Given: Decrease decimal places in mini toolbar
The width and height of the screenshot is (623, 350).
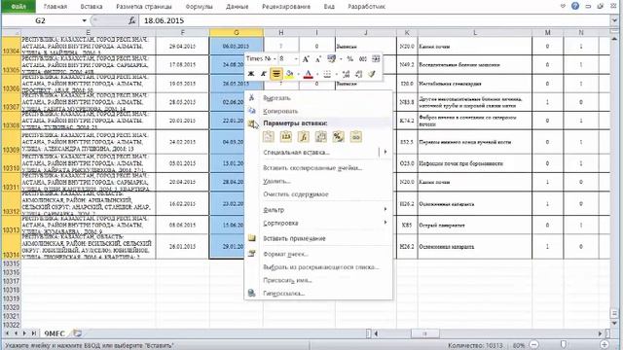Looking at the screenshot, I should [359, 74].
